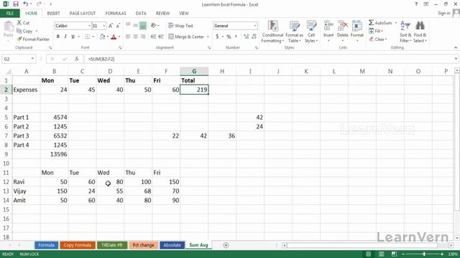Image resolution: width=460 pixels, height=258 pixels.
Task: Open the Copy Formula sheet tab
Action: tap(78, 245)
